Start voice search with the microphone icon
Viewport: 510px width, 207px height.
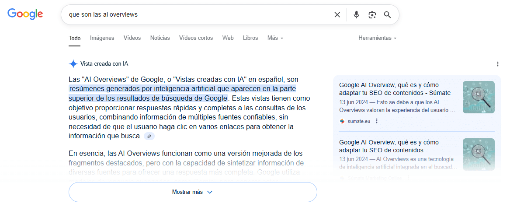pos(357,14)
